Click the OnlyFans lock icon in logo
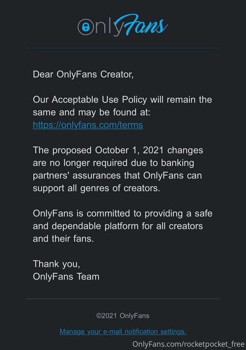The image size is (246, 350). 85,27
